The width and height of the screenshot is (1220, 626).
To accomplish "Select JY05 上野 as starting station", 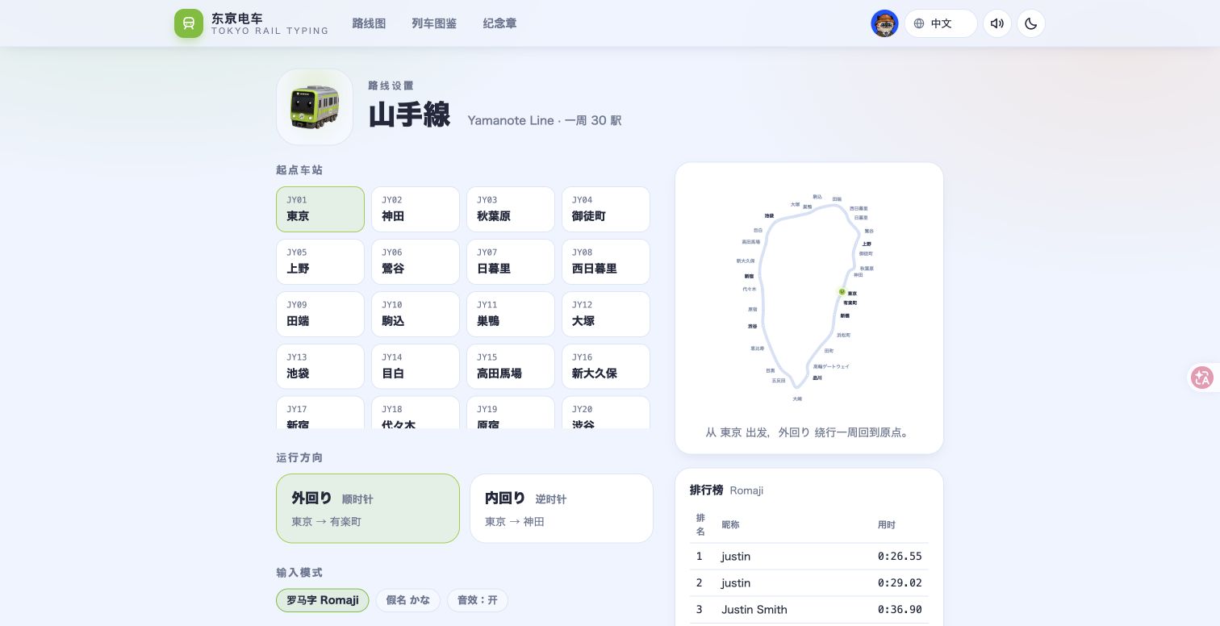I will coord(320,262).
